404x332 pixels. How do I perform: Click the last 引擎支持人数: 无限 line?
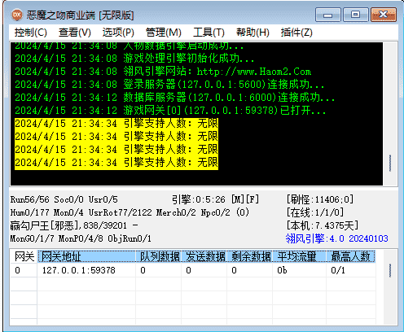(x=116, y=163)
